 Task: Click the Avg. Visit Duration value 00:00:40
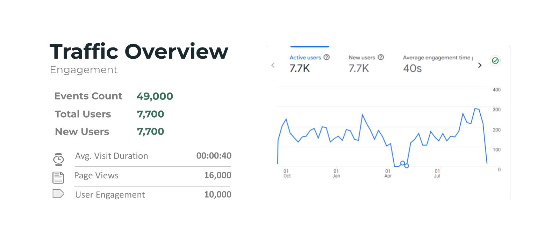[x=214, y=156]
